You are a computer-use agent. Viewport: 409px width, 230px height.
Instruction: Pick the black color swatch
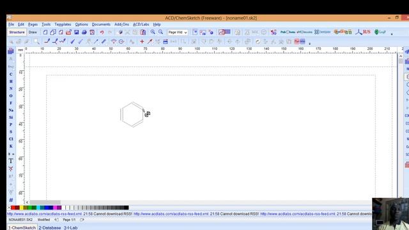point(127,208)
